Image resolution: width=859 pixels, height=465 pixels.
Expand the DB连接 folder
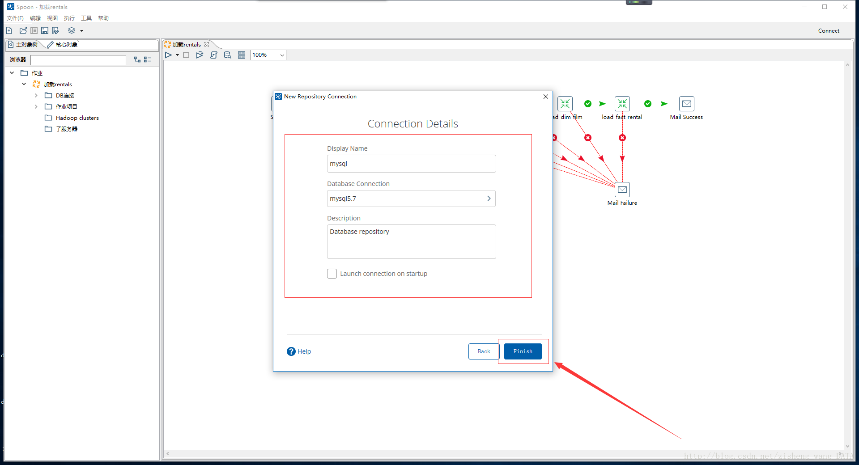[x=36, y=95]
